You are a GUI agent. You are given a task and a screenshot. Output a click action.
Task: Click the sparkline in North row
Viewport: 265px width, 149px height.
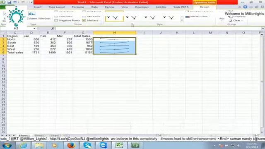114,39
